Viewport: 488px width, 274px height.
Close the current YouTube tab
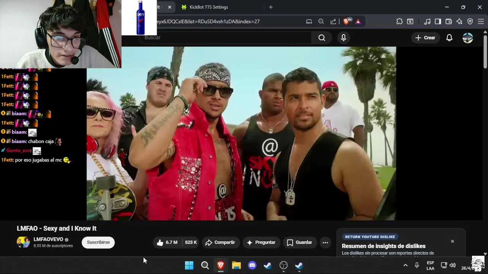point(170,7)
